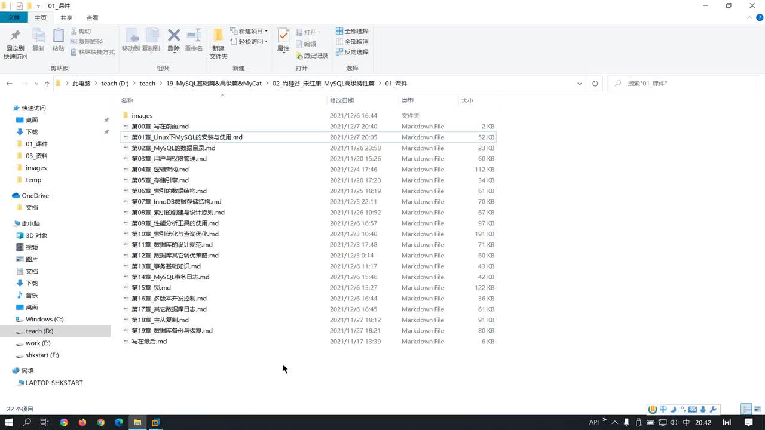Switch to Large icons view in status bar
Screen dimensions: 765x430
tap(758, 409)
